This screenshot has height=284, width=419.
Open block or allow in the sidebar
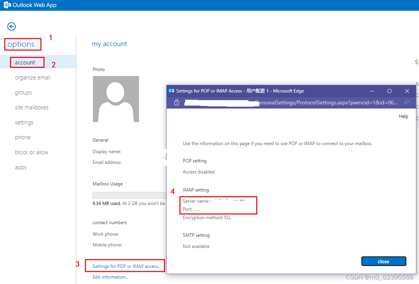[31, 152]
